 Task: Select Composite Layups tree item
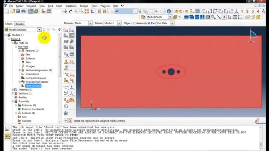36,78
